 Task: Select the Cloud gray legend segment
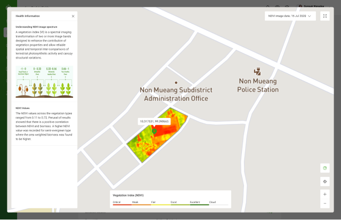[218, 205]
